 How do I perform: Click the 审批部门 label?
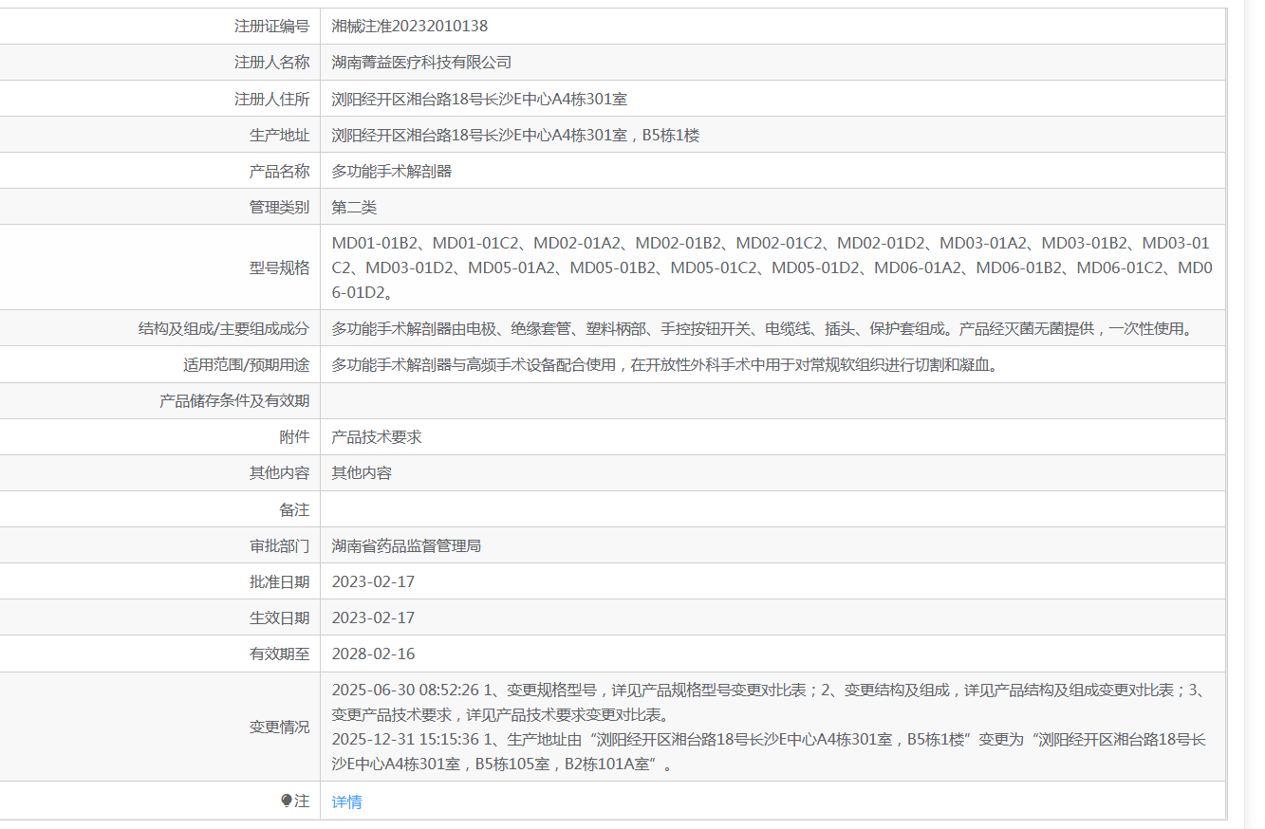pyautogui.click(x=280, y=545)
